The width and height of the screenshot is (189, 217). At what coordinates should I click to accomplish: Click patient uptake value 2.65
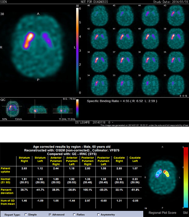click(24, 168)
